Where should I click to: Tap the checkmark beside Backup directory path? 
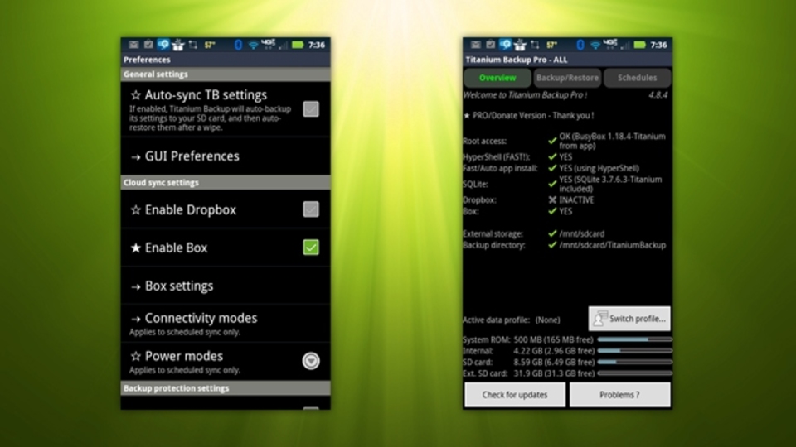pos(552,245)
